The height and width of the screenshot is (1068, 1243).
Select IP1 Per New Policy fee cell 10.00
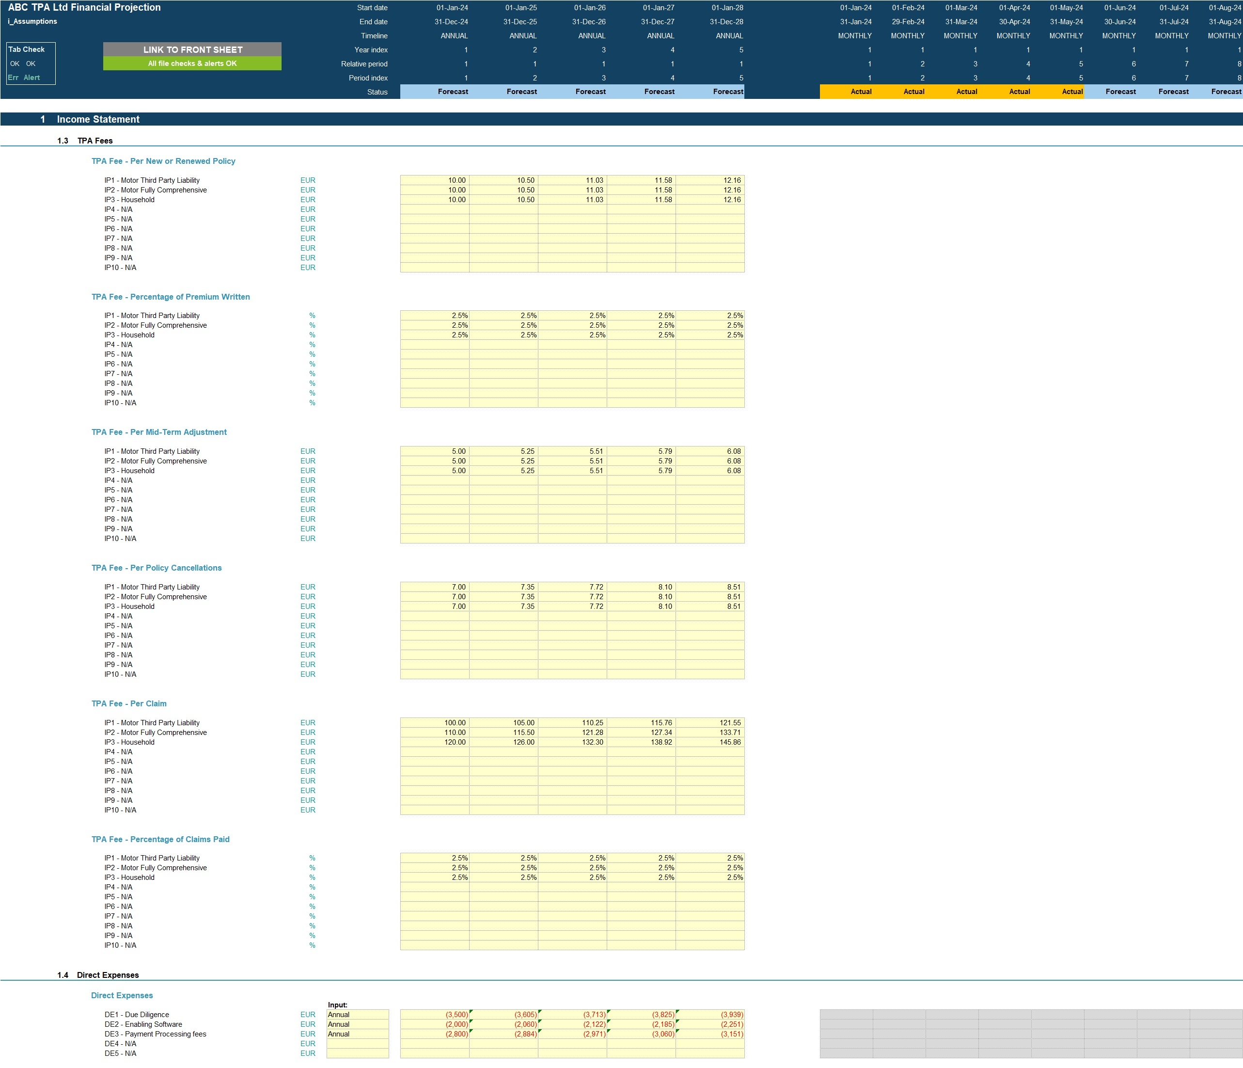435,180
